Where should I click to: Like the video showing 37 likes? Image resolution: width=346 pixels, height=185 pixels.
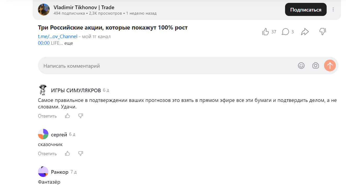(x=265, y=31)
